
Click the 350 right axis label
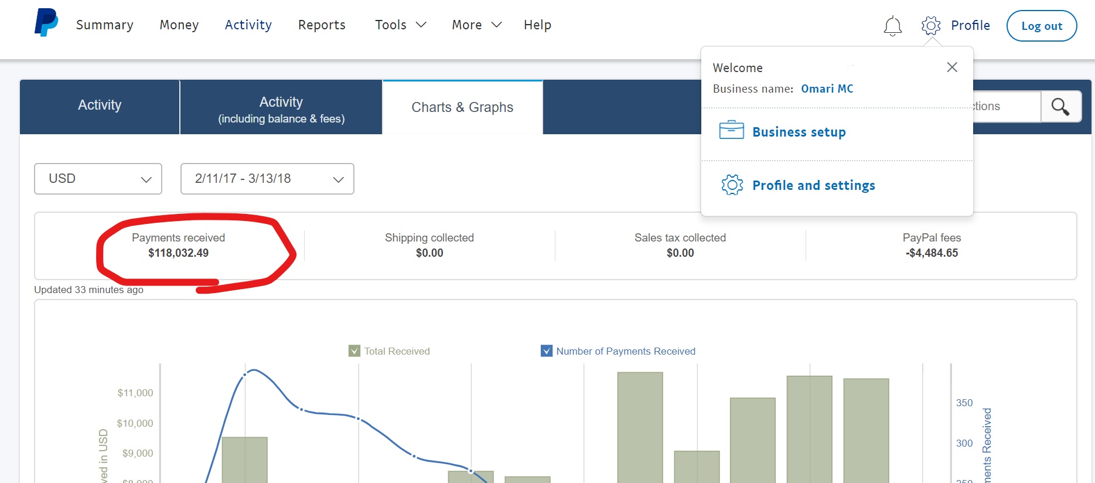(964, 403)
